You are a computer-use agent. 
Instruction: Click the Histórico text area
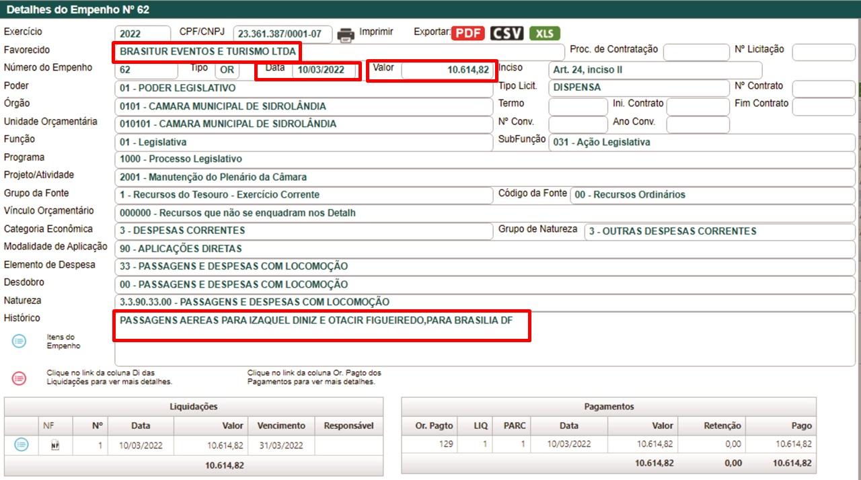click(484, 339)
